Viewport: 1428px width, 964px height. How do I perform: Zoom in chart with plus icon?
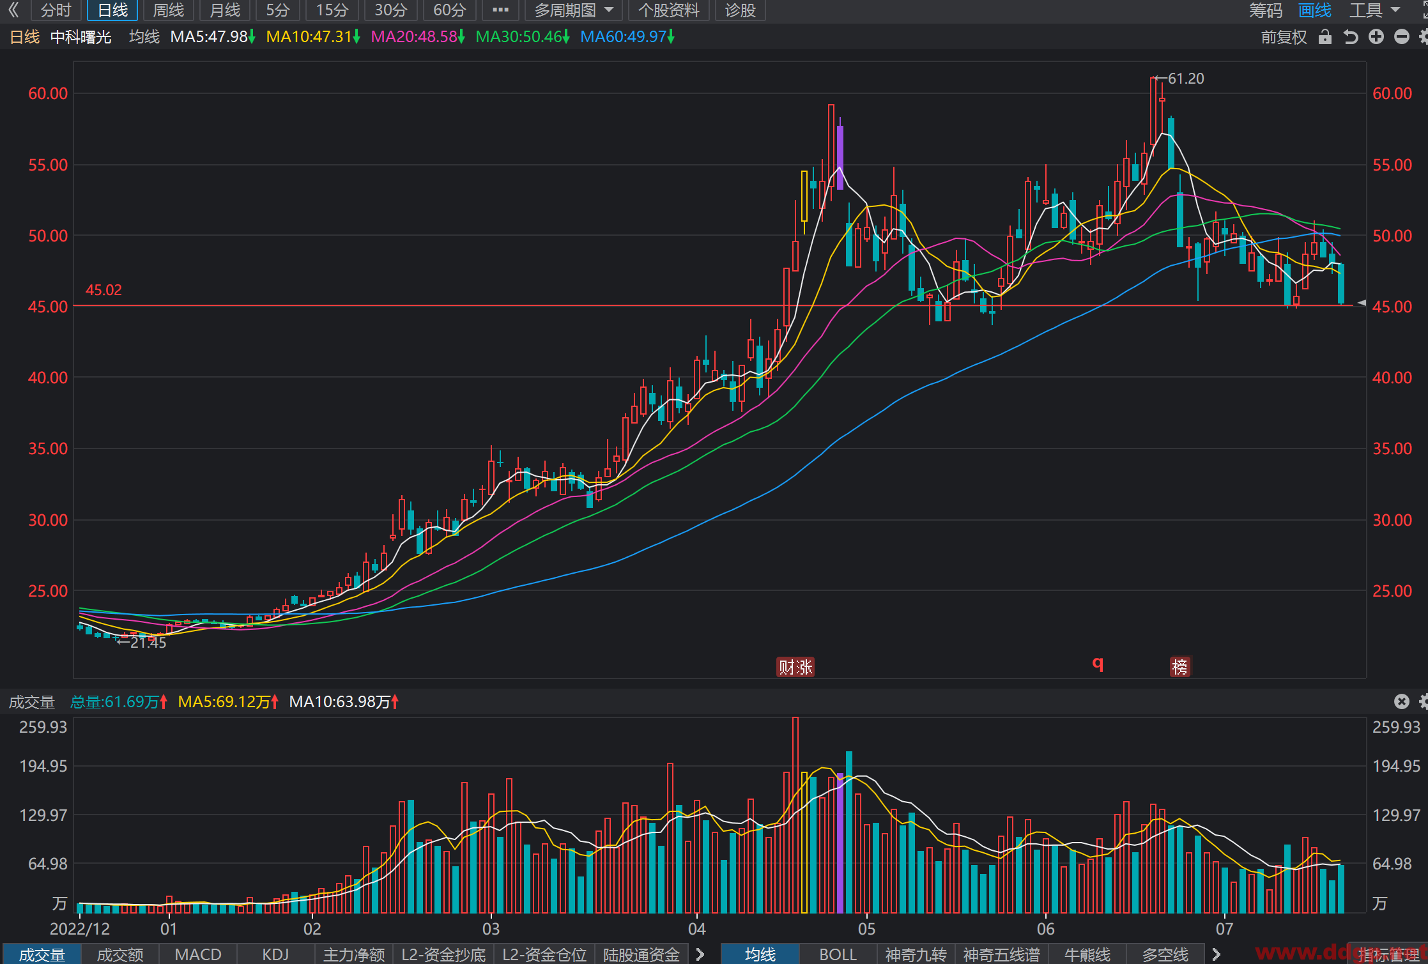(1376, 37)
